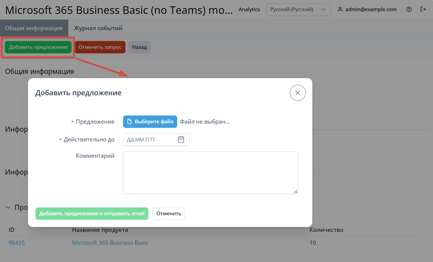Click the resize grip of the comment box
Screen dimensions: 433x262
(296, 191)
